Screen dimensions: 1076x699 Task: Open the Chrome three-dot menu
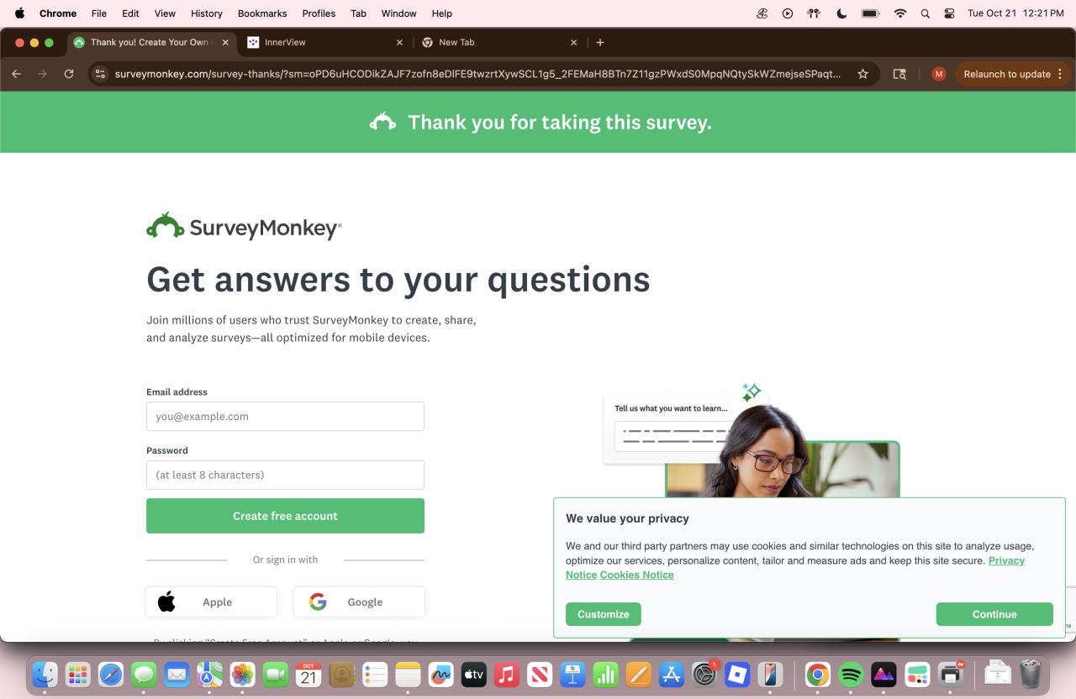coord(1060,74)
